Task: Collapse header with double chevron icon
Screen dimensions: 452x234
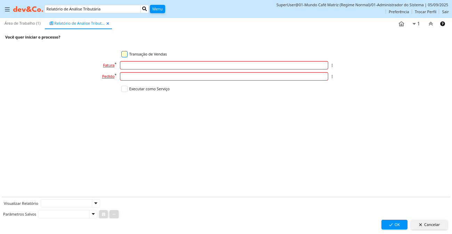Action: pyautogui.click(x=430, y=24)
